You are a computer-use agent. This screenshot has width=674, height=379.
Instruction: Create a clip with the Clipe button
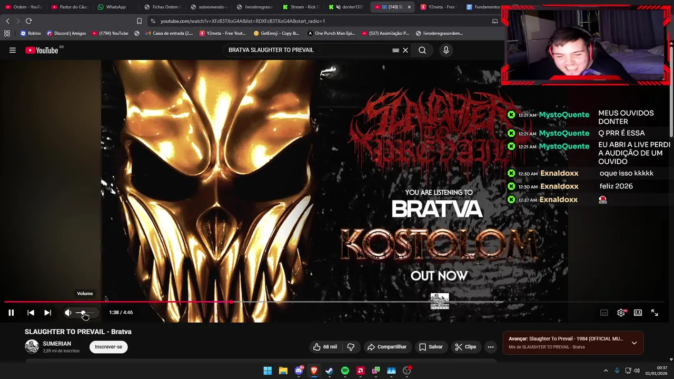pos(465,347)
